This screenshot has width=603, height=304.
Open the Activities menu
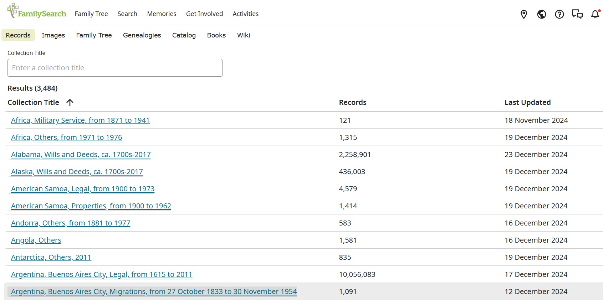pyautogui.click(x=245, y=14)
